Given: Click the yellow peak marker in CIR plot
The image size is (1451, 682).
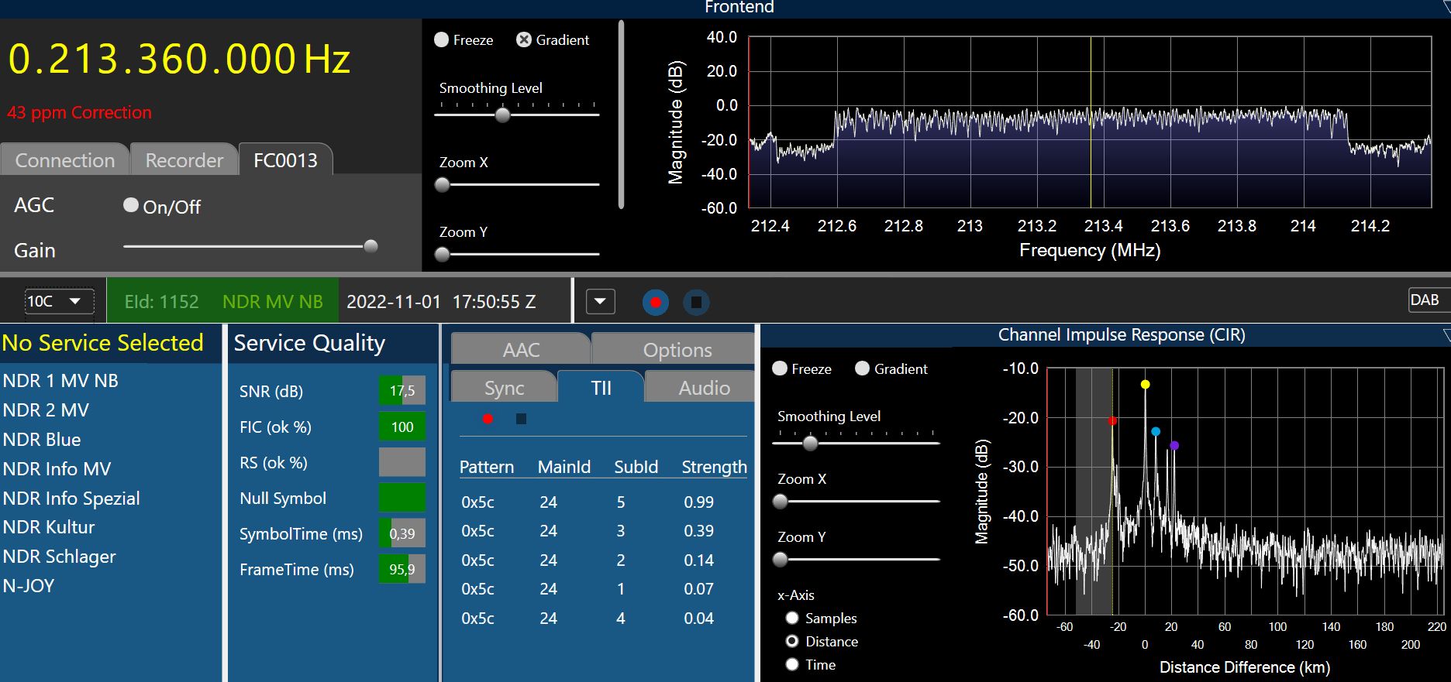Looking at the screenshot, I should click(x=1145, y=385).
